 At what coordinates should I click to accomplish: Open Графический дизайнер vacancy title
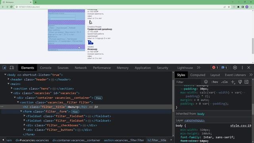(100, 29)
